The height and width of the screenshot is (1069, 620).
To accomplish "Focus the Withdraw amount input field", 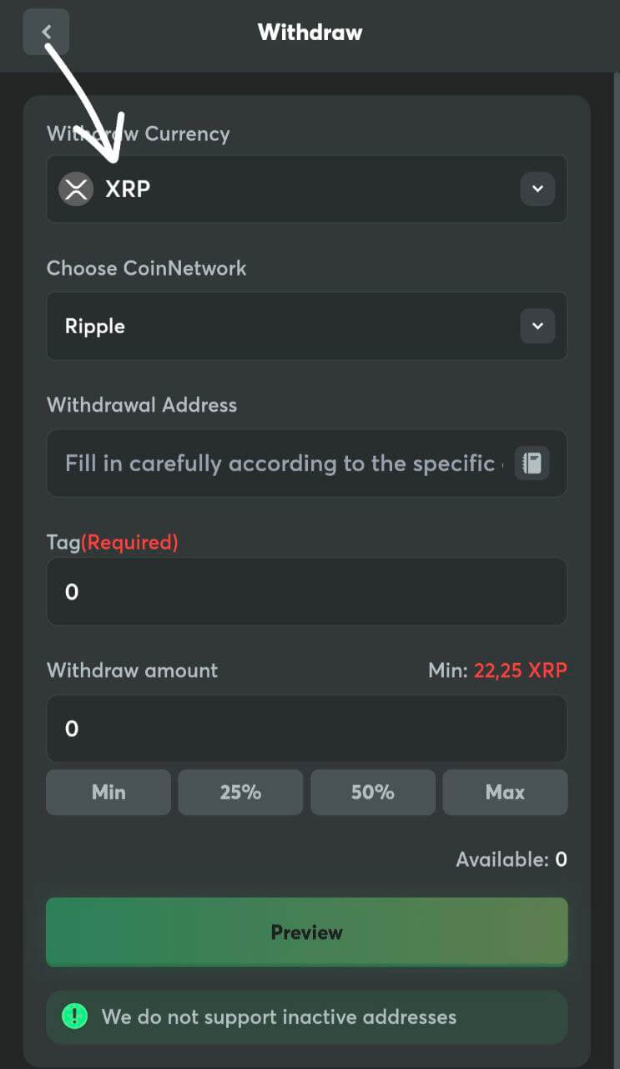I will pos(306,728).
